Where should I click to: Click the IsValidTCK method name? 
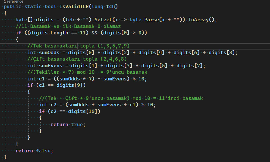(x=74, y=7)
